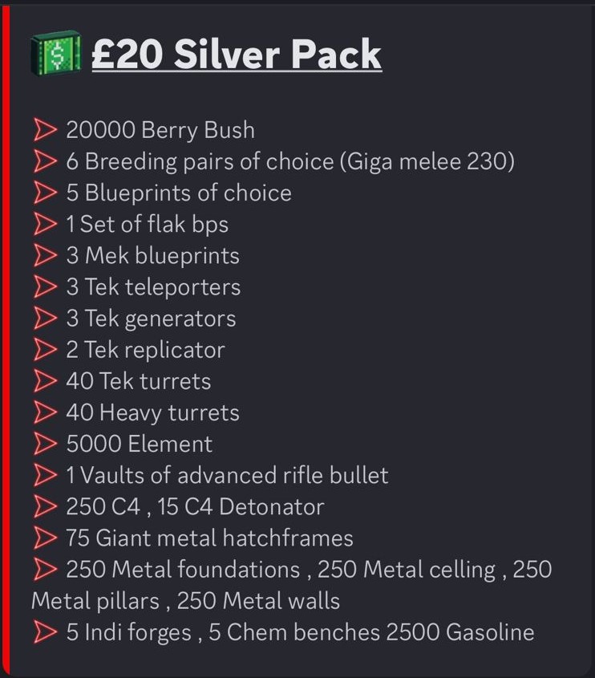The image size is (595, 678).
Task: Click the red arrow beside 20000 Berry Bush
Action: pos(45,130)
